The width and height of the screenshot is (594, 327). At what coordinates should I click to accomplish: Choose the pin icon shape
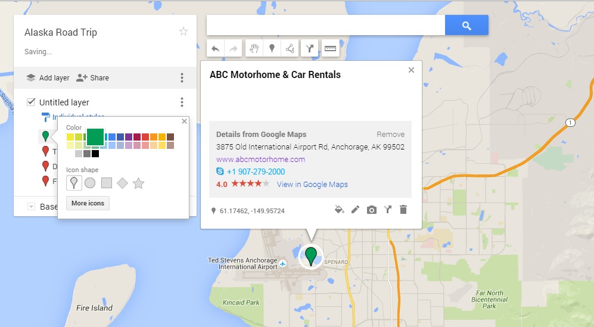[74, 183]
